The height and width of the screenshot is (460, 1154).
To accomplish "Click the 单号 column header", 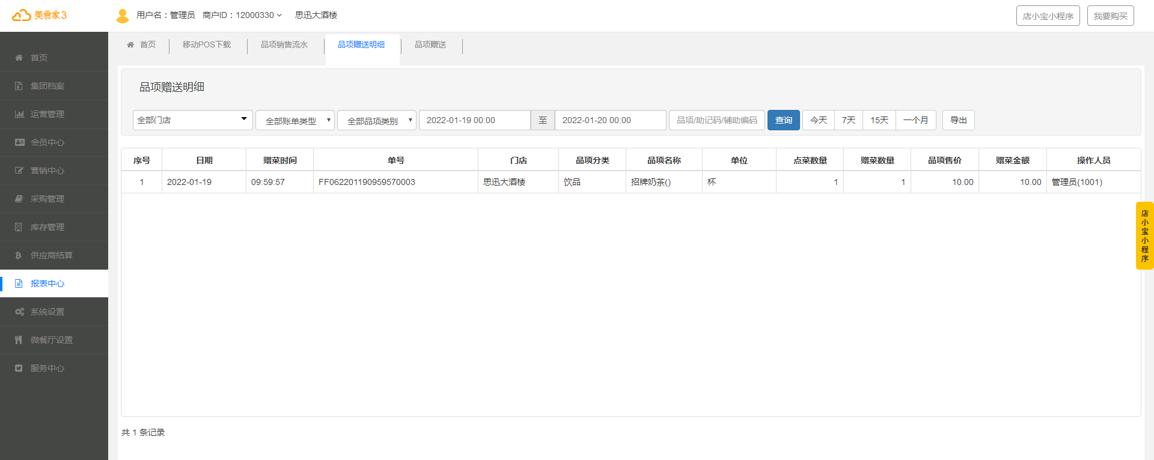I will pos(396,160).
